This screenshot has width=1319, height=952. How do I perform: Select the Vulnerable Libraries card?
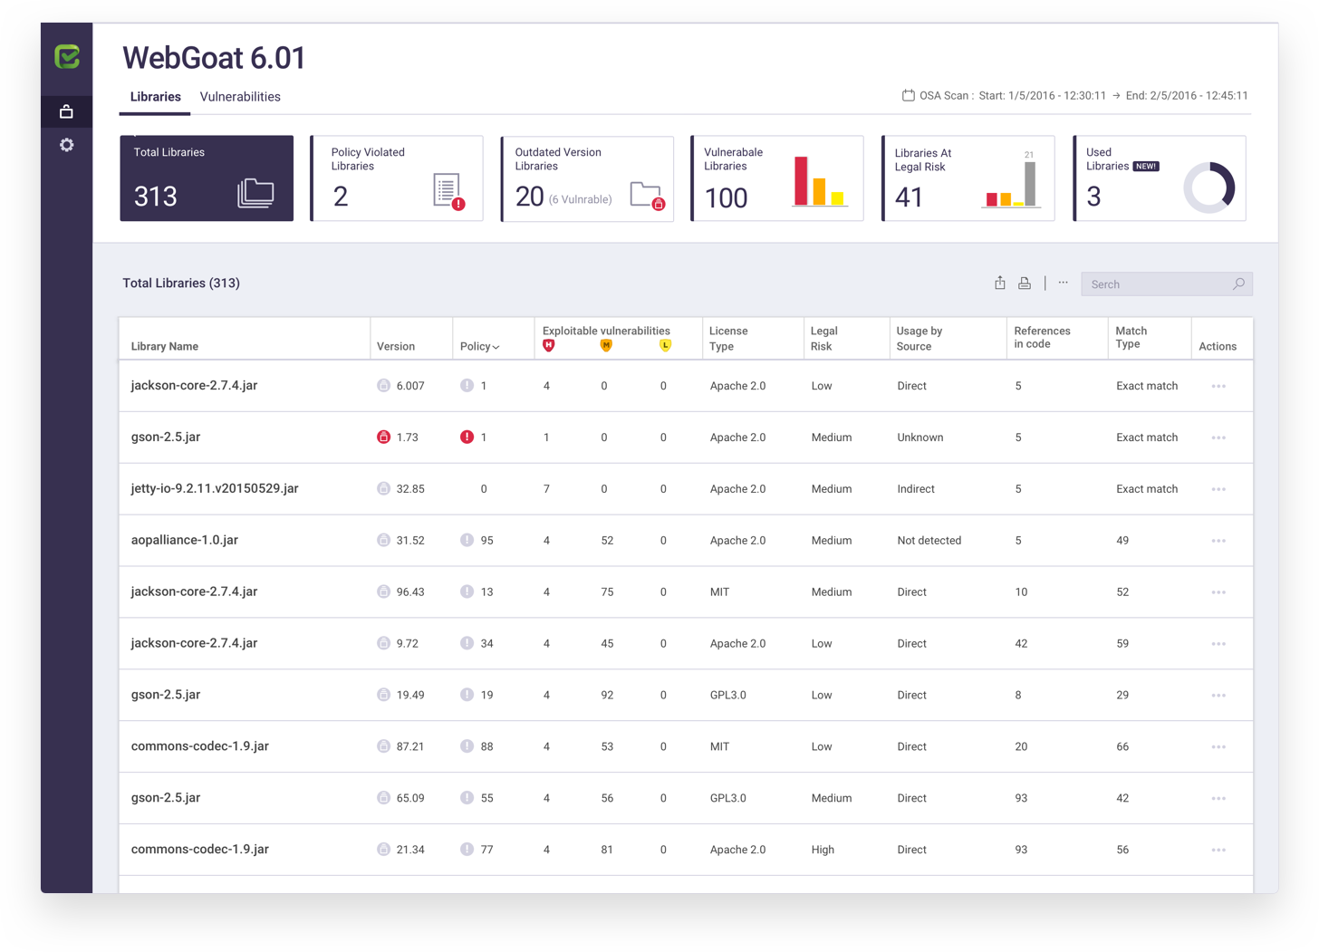(777, 178)
